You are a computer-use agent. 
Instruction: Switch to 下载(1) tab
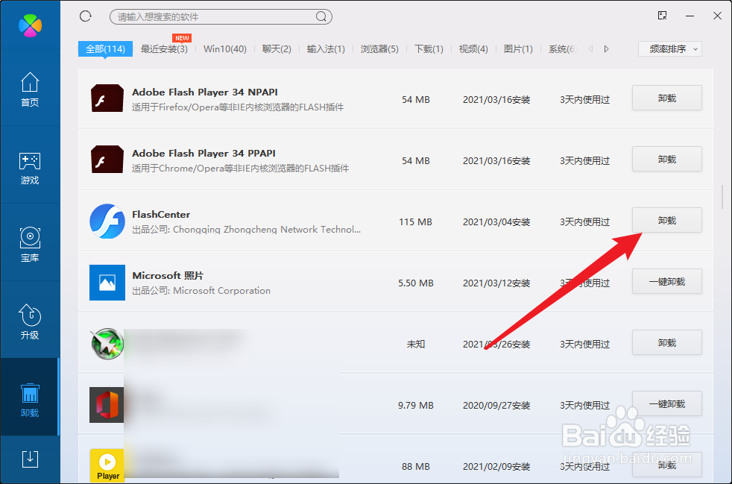pyautogui.click(x=429, y=49)
